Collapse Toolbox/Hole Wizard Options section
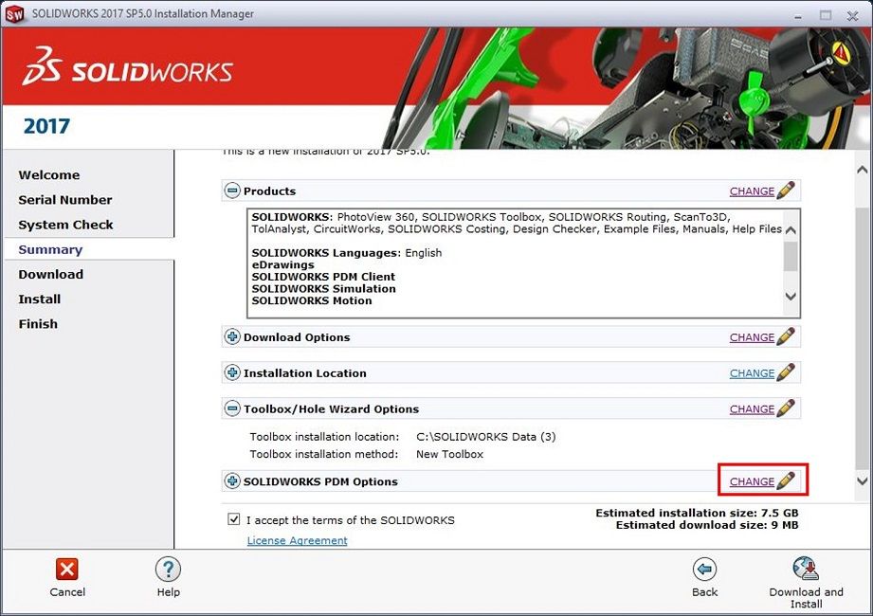 (232, 409)
